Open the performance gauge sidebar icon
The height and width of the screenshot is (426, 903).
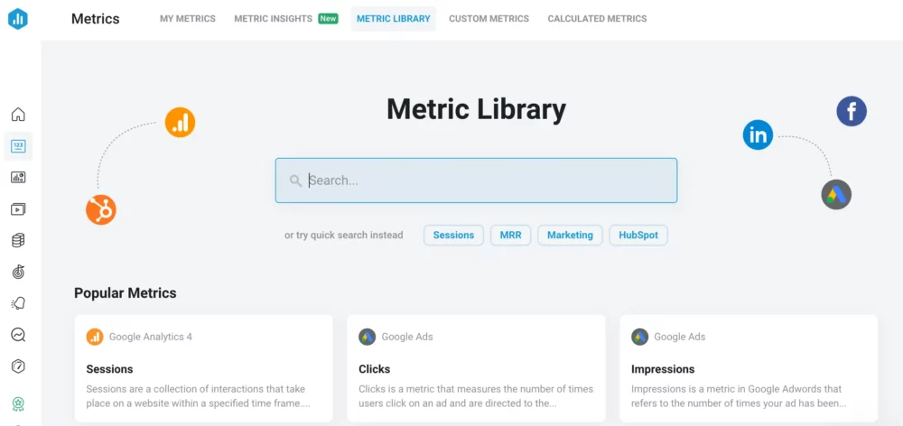pos(18,366)
